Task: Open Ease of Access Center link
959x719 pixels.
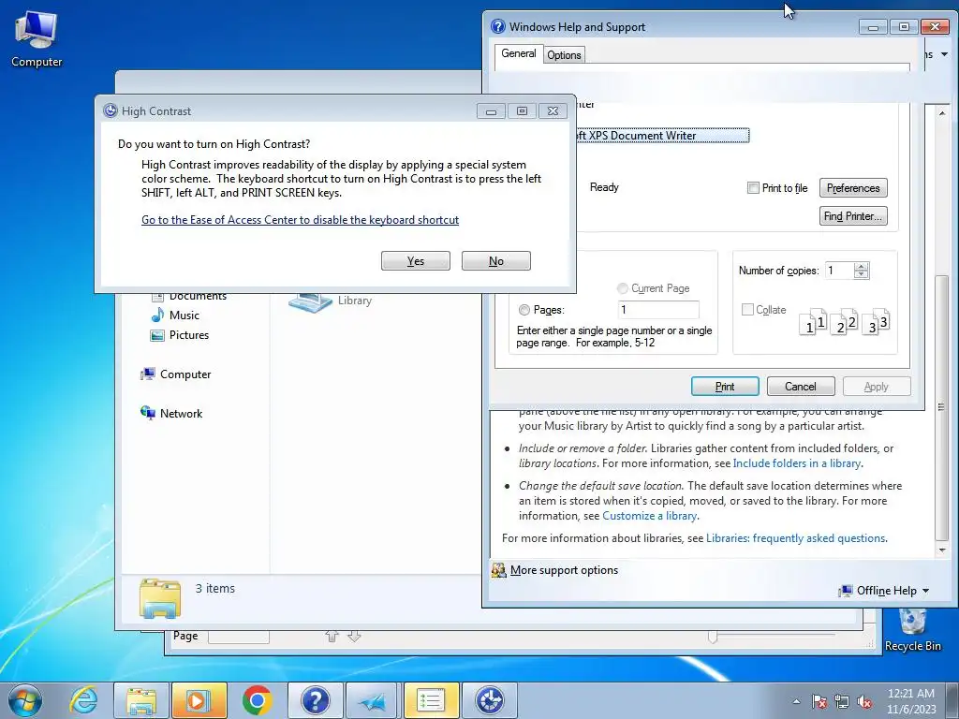Action: 300,220
